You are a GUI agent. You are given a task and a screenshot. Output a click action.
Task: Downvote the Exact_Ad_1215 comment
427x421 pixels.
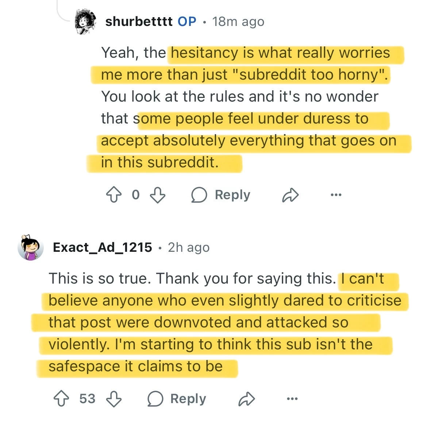114,399
